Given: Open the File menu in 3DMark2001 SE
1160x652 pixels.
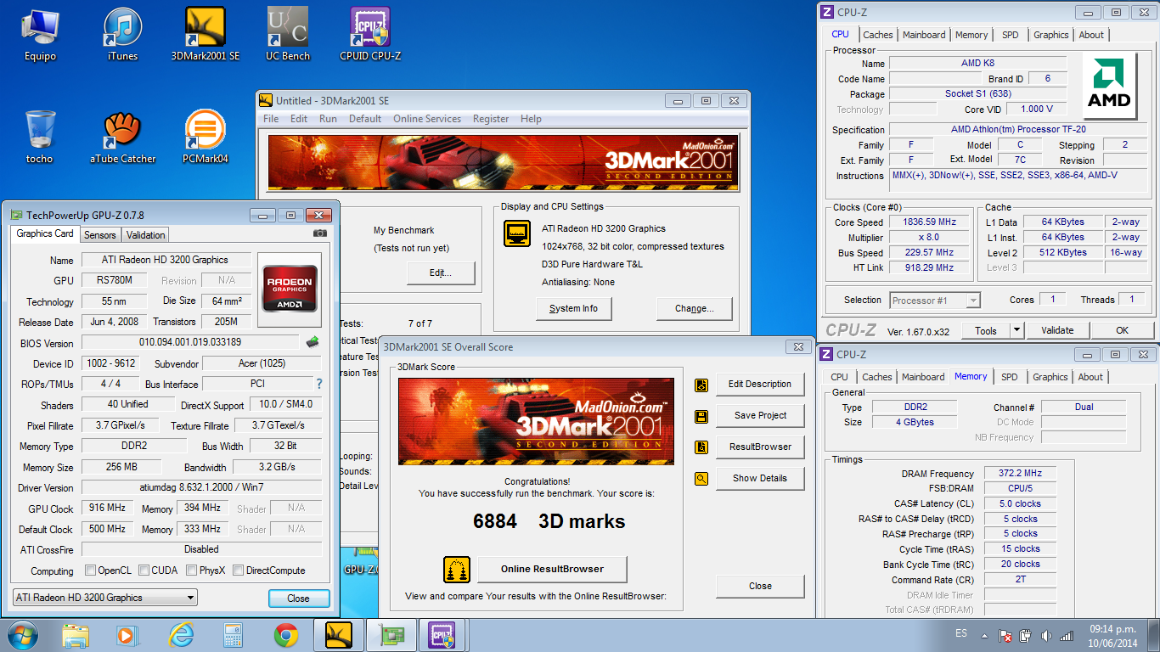Looking at the screenshot, I should click(x=271, y=119).
